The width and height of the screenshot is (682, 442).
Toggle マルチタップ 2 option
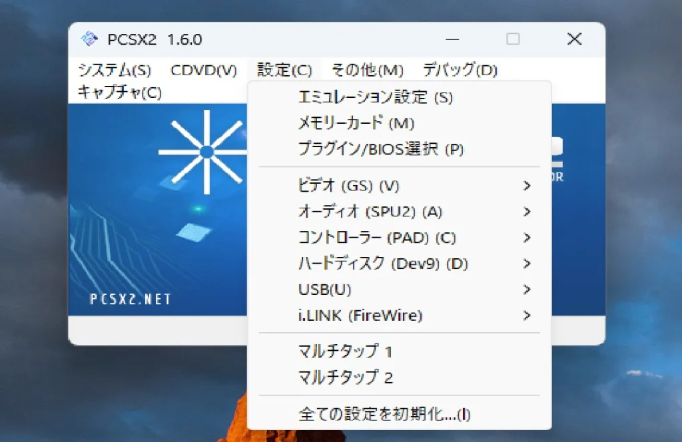pyautogui.click(x=400, y=377)
